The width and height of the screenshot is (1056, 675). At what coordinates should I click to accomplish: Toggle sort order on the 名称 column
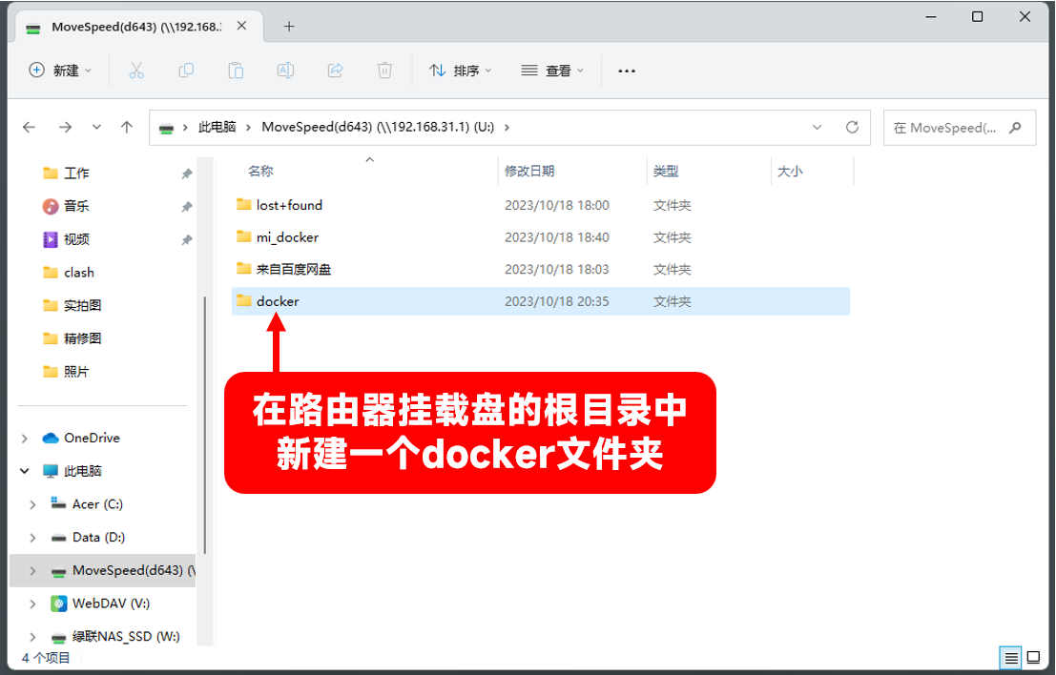[x=259, y=171]
